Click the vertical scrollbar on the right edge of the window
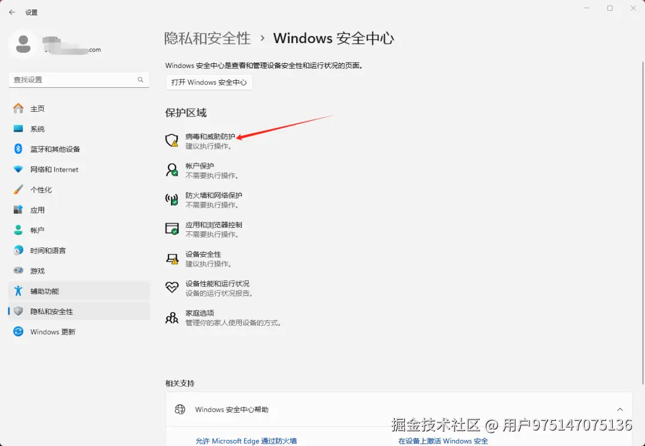645x446 pixels. (x=643, y=222)
